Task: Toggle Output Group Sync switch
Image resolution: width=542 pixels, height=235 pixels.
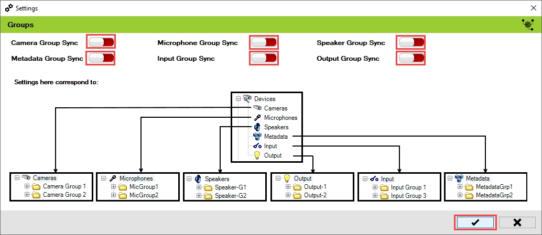Action: pyautogui.click(x=410, y=58)
